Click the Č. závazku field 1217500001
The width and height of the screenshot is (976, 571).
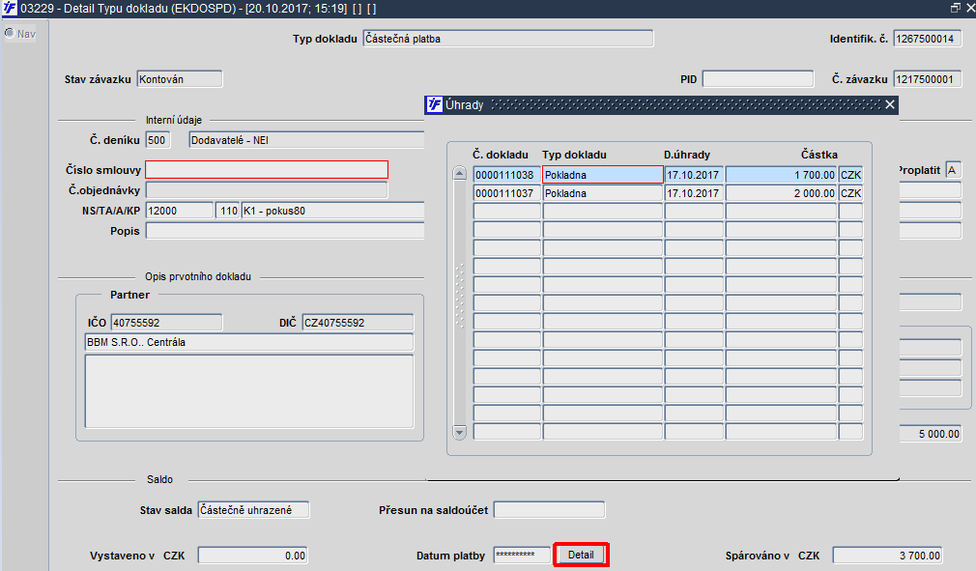pos(928,79)
